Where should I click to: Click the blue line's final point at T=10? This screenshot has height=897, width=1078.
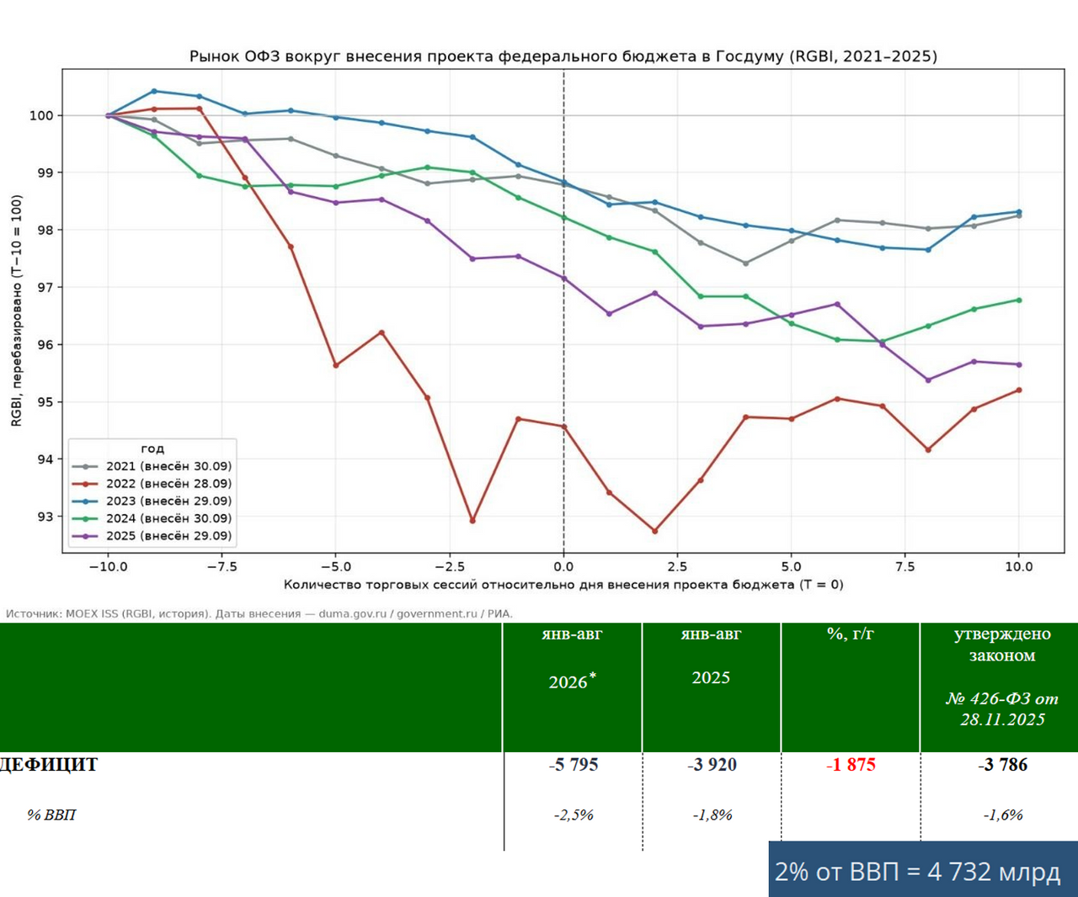pos(1019,212)
